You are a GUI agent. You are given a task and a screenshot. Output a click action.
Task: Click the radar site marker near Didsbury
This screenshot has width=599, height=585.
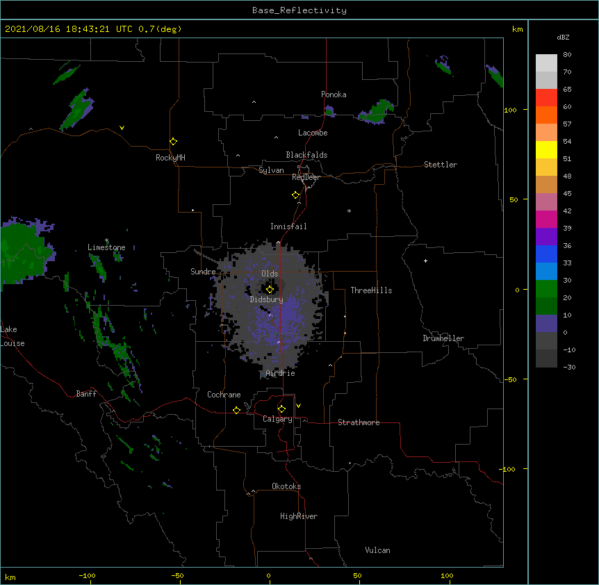pyautogui.click(x=270, y=289)
